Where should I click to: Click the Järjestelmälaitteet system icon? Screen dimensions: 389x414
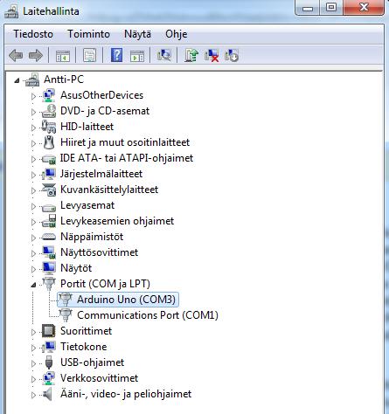[49, 174]
